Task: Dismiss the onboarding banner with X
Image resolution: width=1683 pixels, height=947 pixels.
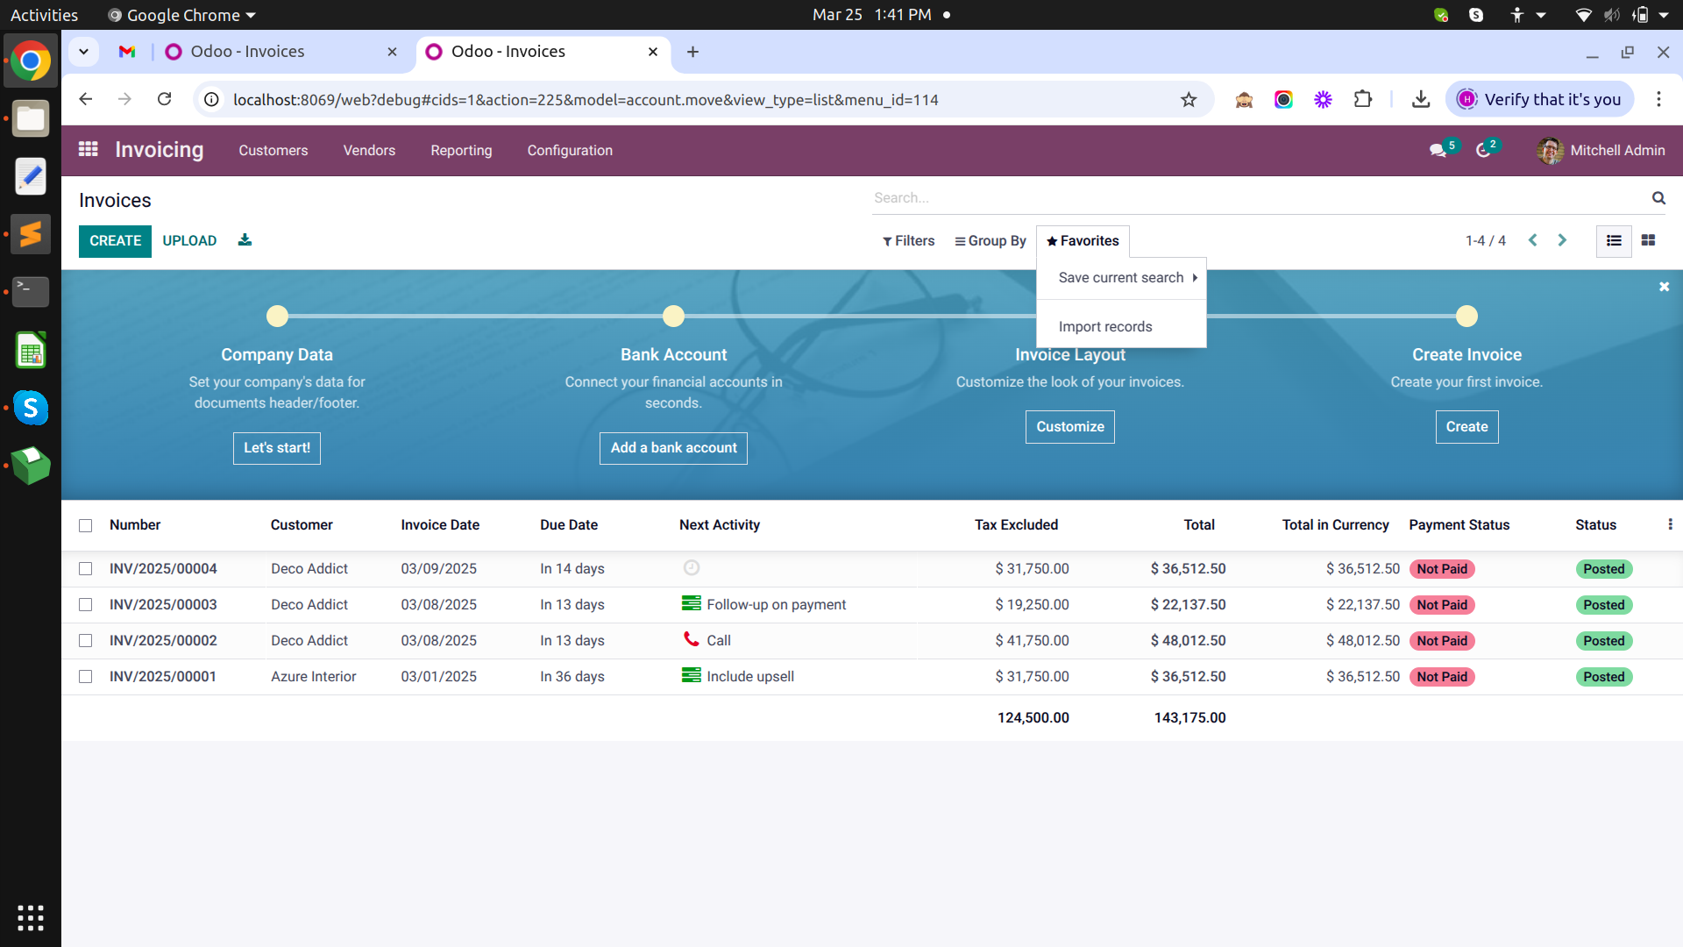Action: click(1664, 287)
